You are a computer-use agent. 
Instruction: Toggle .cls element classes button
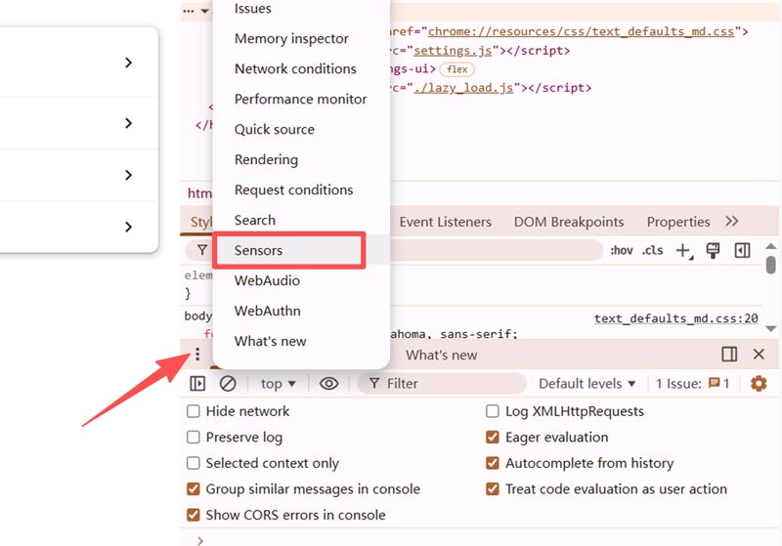click(x=652, y=250)
